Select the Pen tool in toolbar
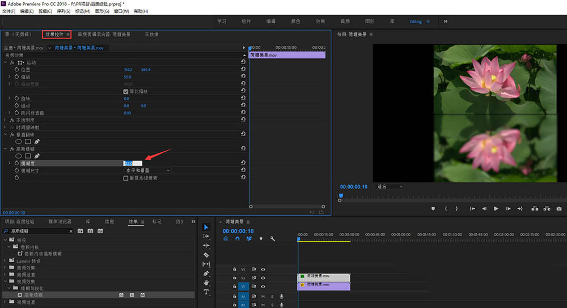567x308 pixels. point(206,273)
